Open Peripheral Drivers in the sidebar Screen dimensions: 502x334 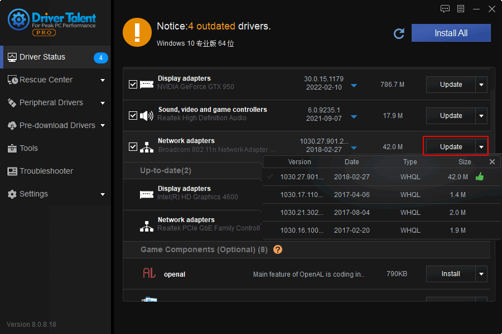[x=55, y=102]
